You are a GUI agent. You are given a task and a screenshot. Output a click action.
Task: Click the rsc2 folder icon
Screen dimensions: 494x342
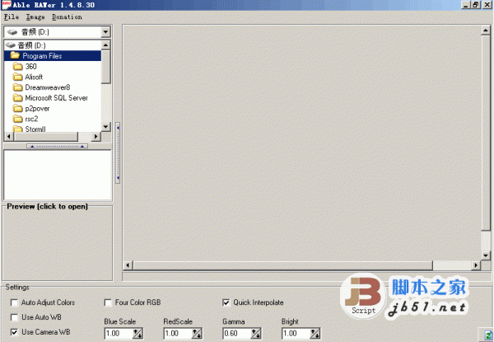[x=18, y=119]
